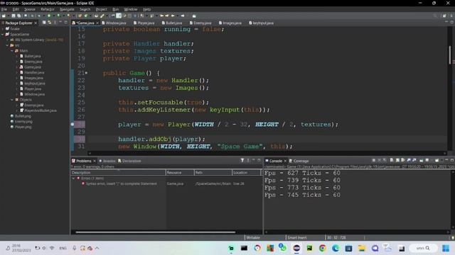The height and width of the screenshot is (255, 455).
Task: Collapse the Main package node
Action: (12, 50)
